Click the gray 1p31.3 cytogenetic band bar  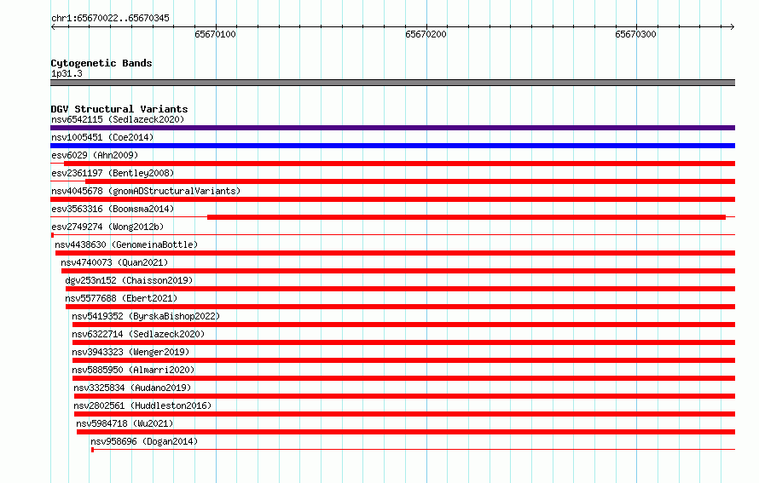pos(392,83)
